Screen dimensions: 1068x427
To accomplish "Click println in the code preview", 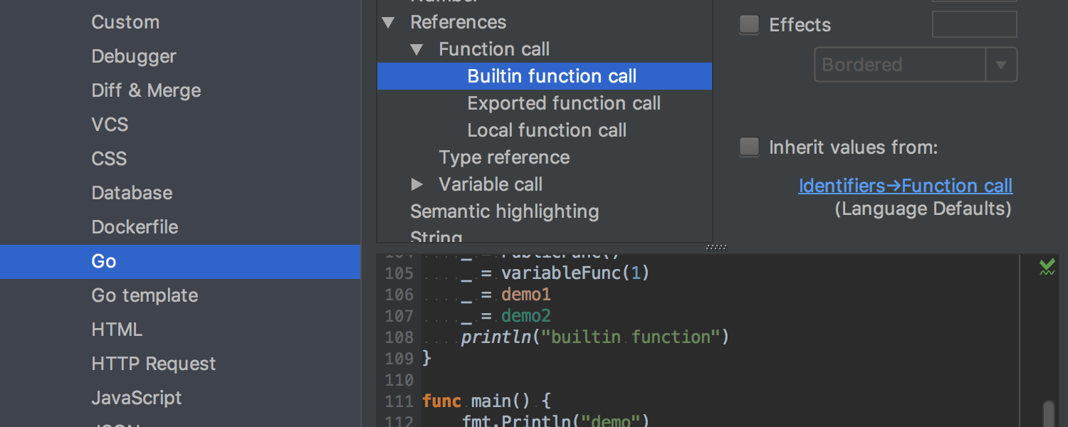I will [x=496, y=337].
